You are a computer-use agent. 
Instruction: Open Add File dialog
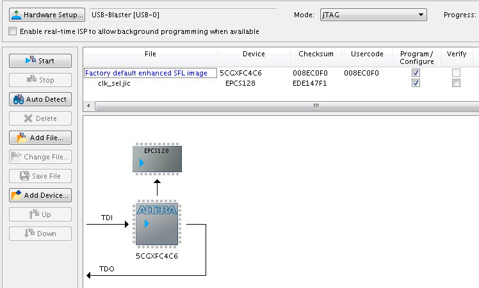point(40,138)
